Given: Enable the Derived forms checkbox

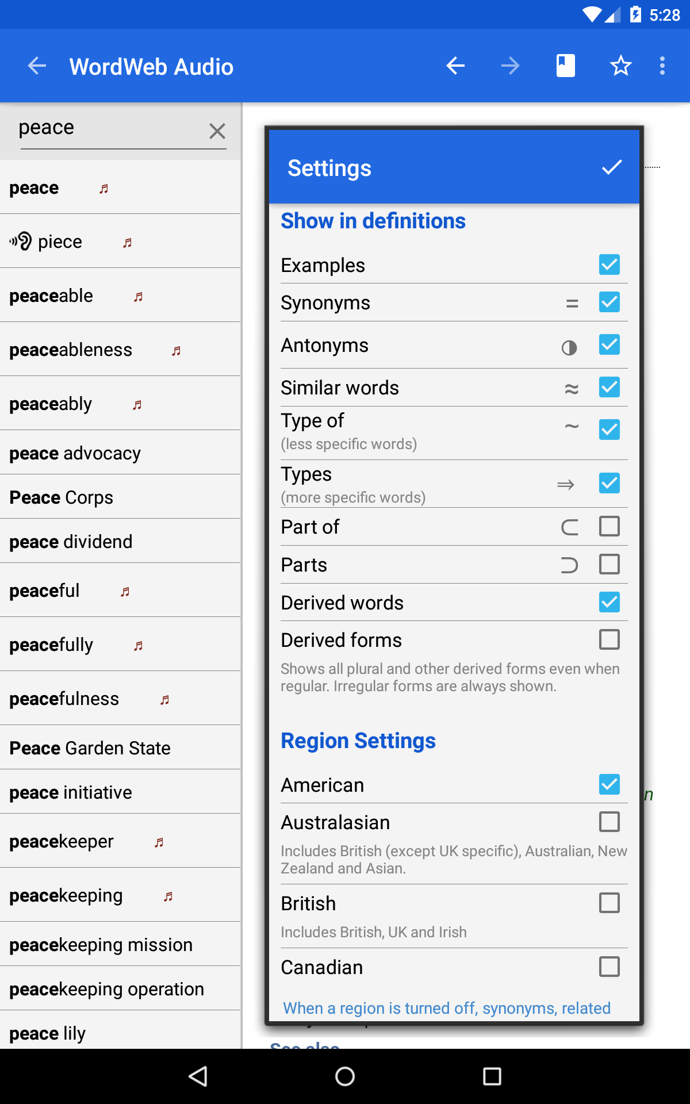Looking at the screenshot, I should [609, 639].
